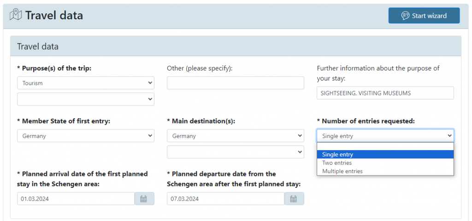
Task: Select the blank option in entries list
Action: (385, 147)
